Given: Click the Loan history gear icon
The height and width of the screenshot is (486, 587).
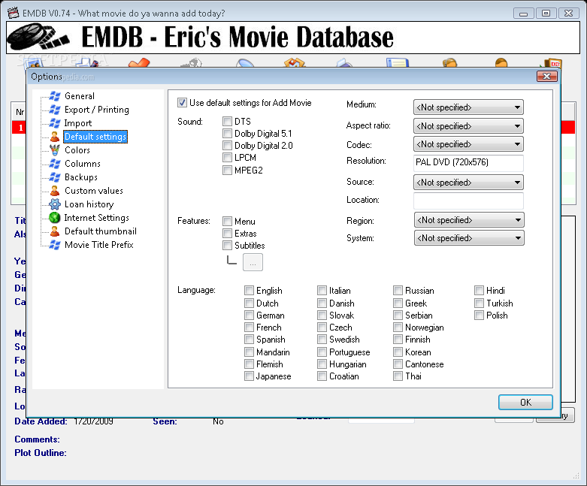Looking at the screenshot, I should click(x=55, y=204).
